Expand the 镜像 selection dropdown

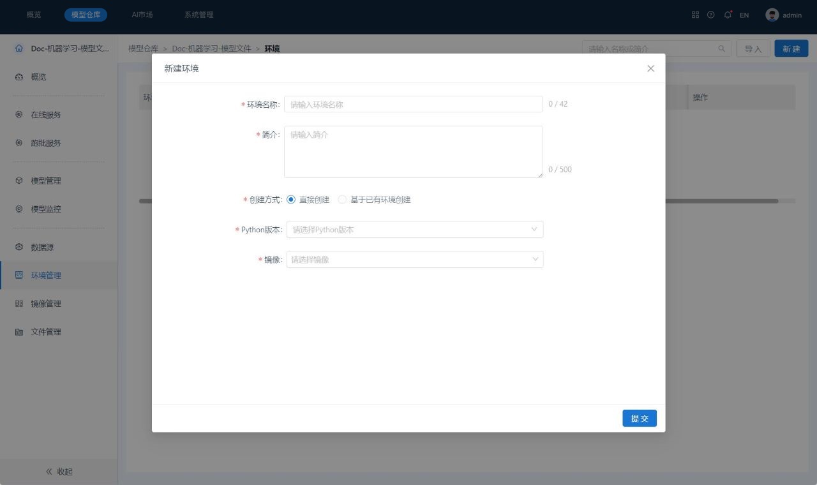tap(415, 260)
